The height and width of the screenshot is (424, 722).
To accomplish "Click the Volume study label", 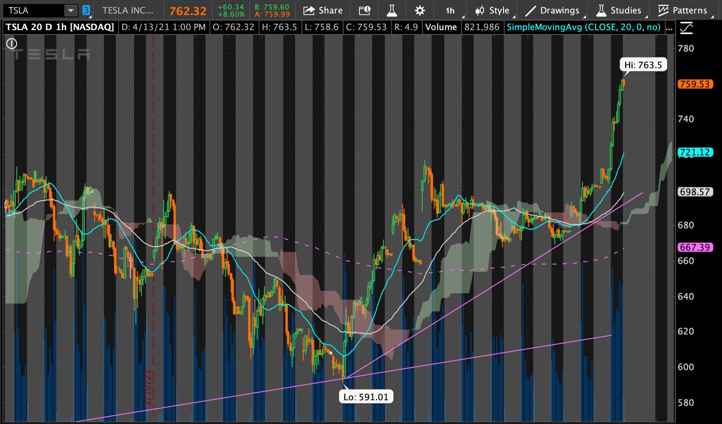I will click(x=441, y=27).
